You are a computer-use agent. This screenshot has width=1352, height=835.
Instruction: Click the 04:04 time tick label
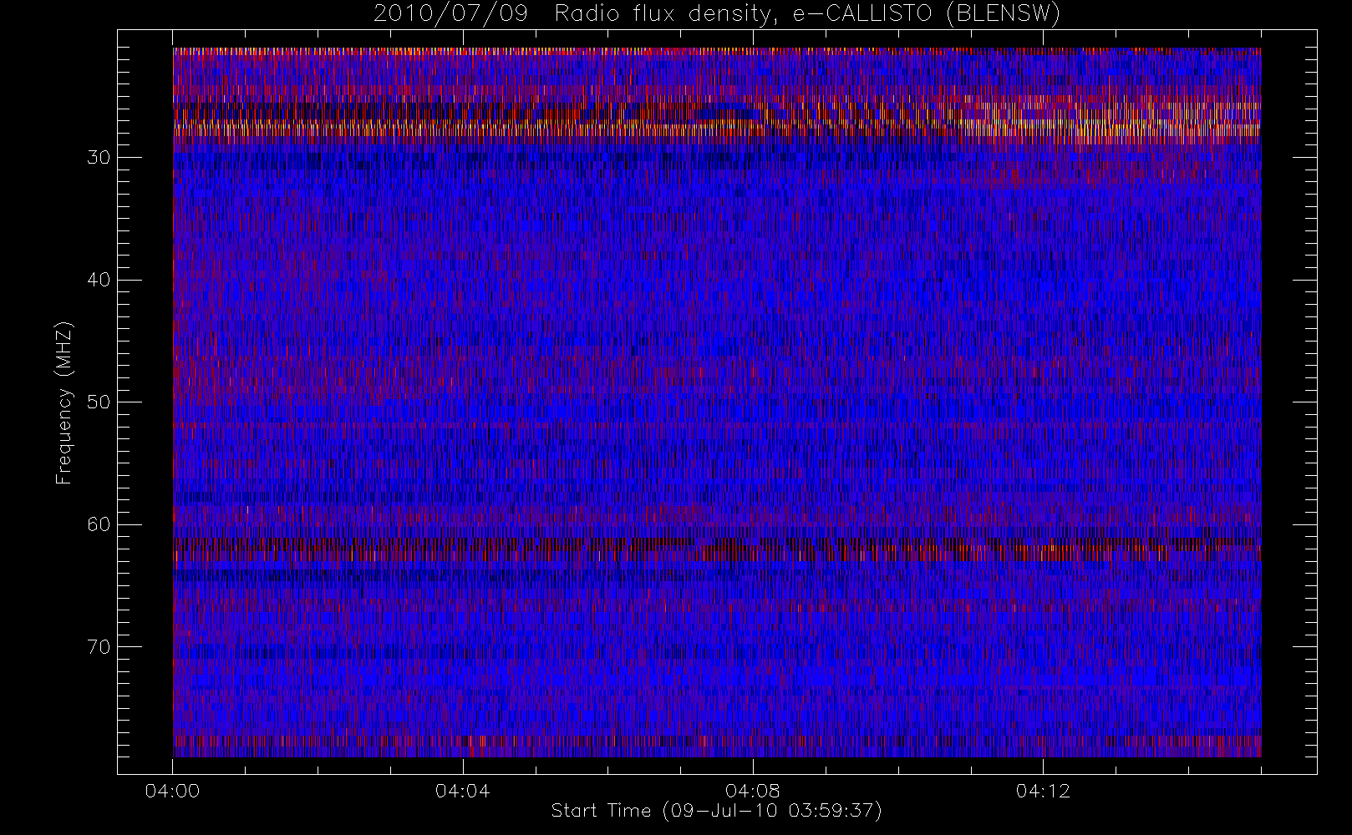(x=462, y=791)
